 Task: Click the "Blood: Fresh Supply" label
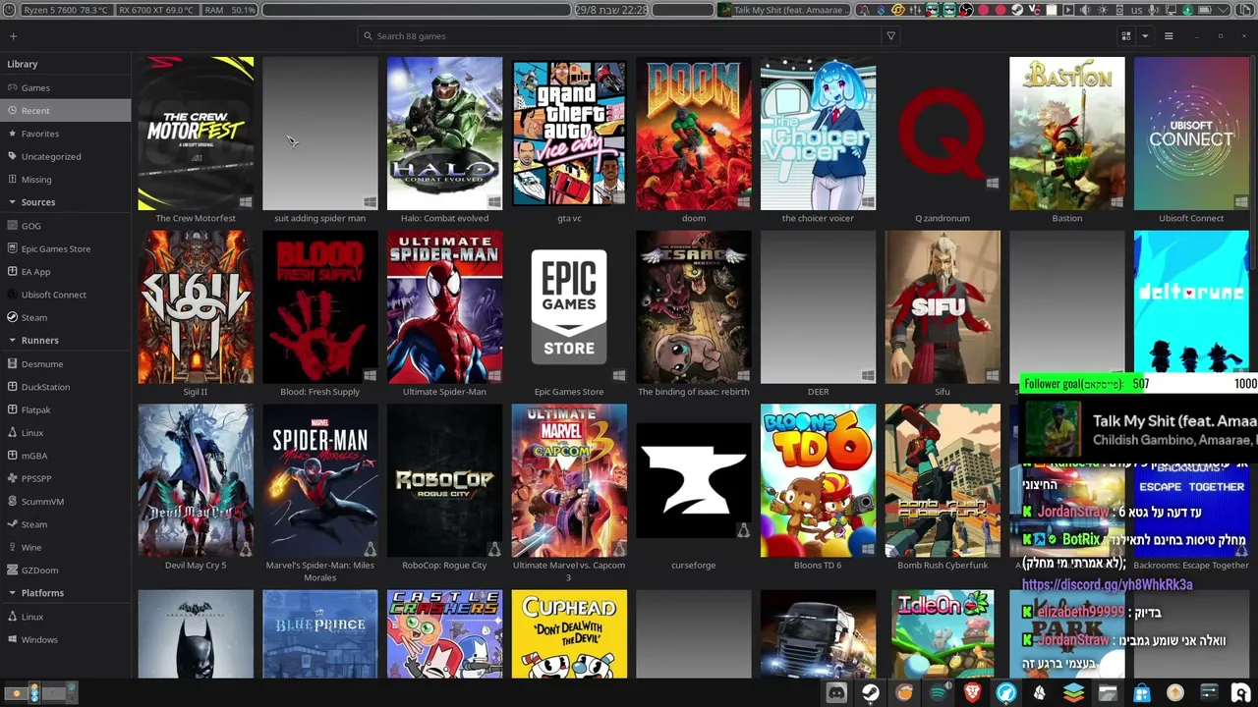[320, 392]
